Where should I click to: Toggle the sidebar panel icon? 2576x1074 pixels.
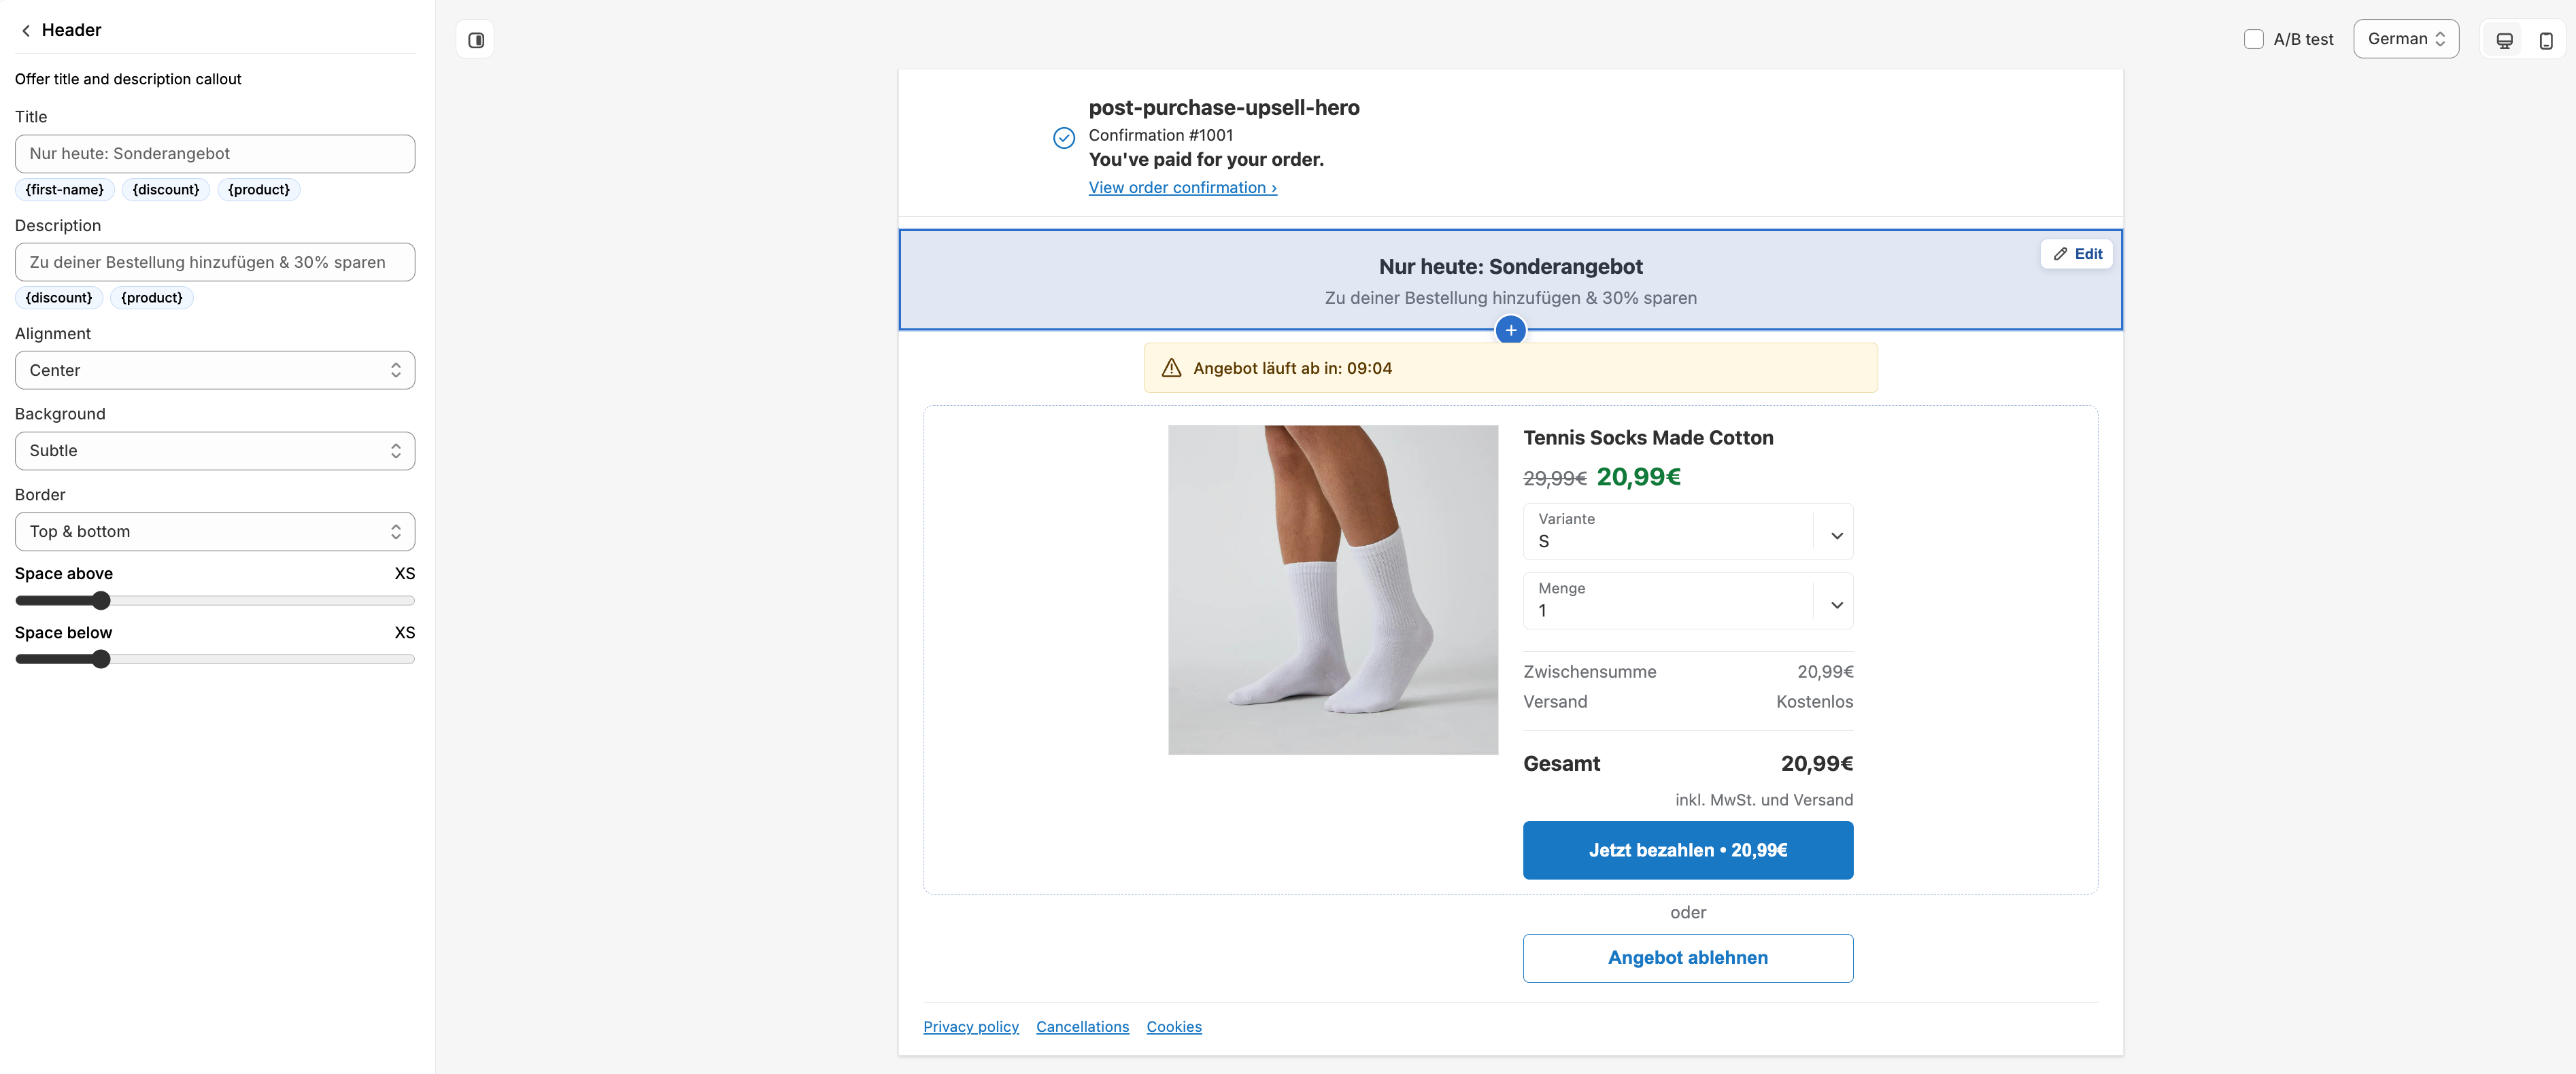tap(476, 40)
